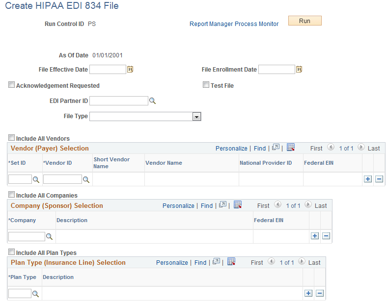
Task: Look up Vendor ID with magnifier icon
Action: (x=86, y=179)
